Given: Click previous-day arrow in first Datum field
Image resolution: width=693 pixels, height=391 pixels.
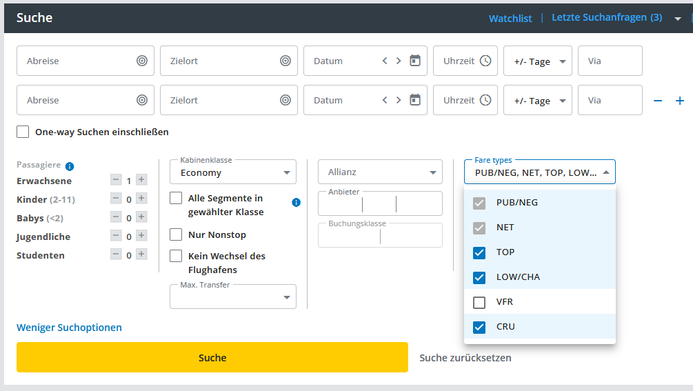Looking at the screenshot, I should coord(385,61).
